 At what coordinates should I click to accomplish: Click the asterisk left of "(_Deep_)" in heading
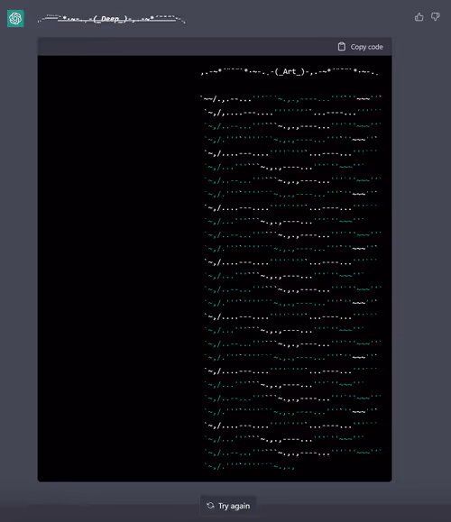65,17
